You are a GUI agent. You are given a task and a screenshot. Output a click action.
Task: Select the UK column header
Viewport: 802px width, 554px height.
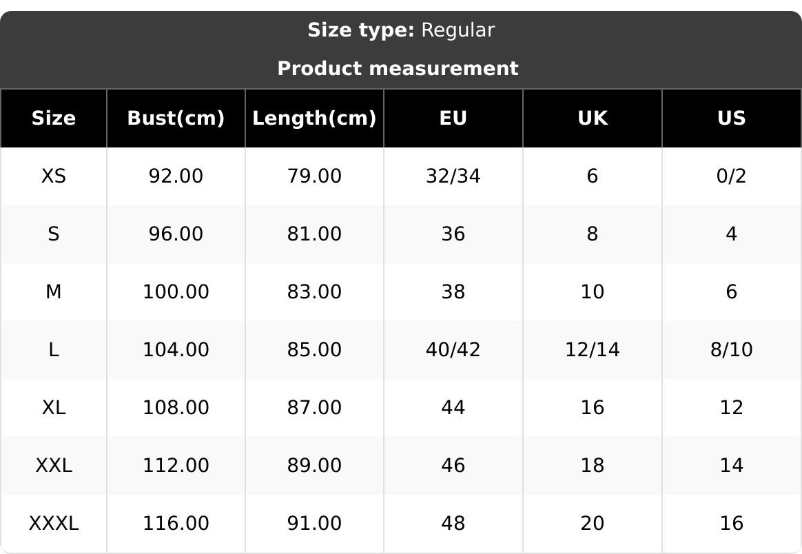(593, 119)
